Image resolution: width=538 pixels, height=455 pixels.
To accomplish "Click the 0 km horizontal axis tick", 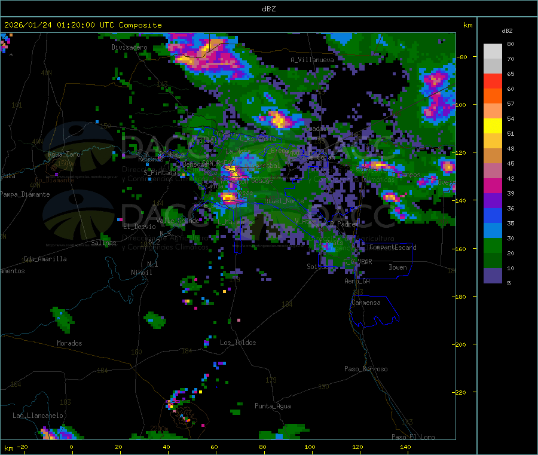I will (x=71, y=447).
